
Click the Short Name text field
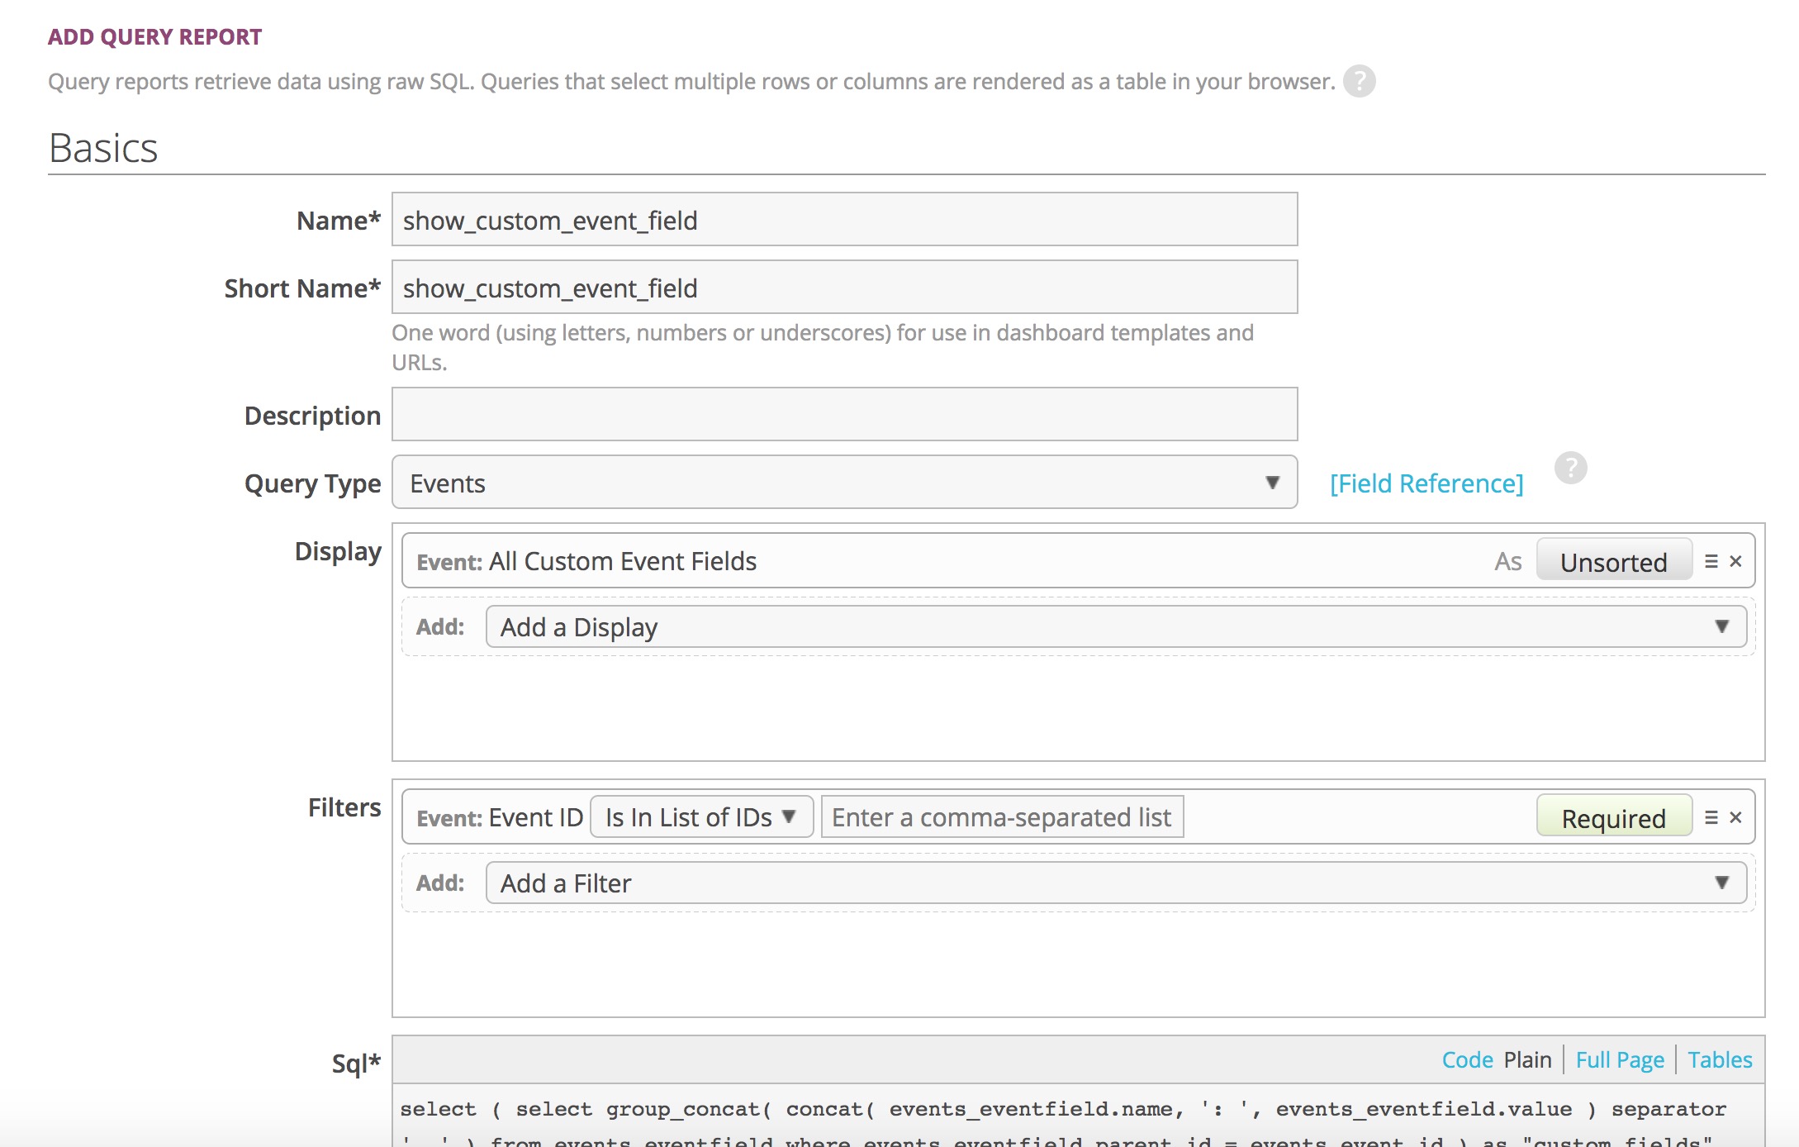coord(844,288)
